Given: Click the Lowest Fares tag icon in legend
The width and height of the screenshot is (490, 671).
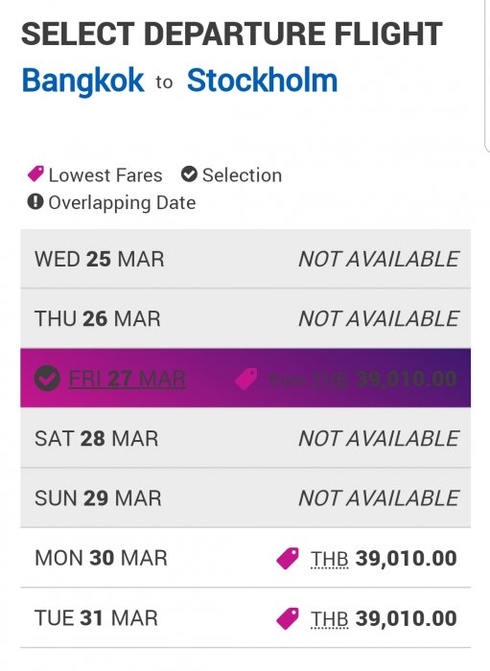Looking at the screenshot, I should click(35, 174).
